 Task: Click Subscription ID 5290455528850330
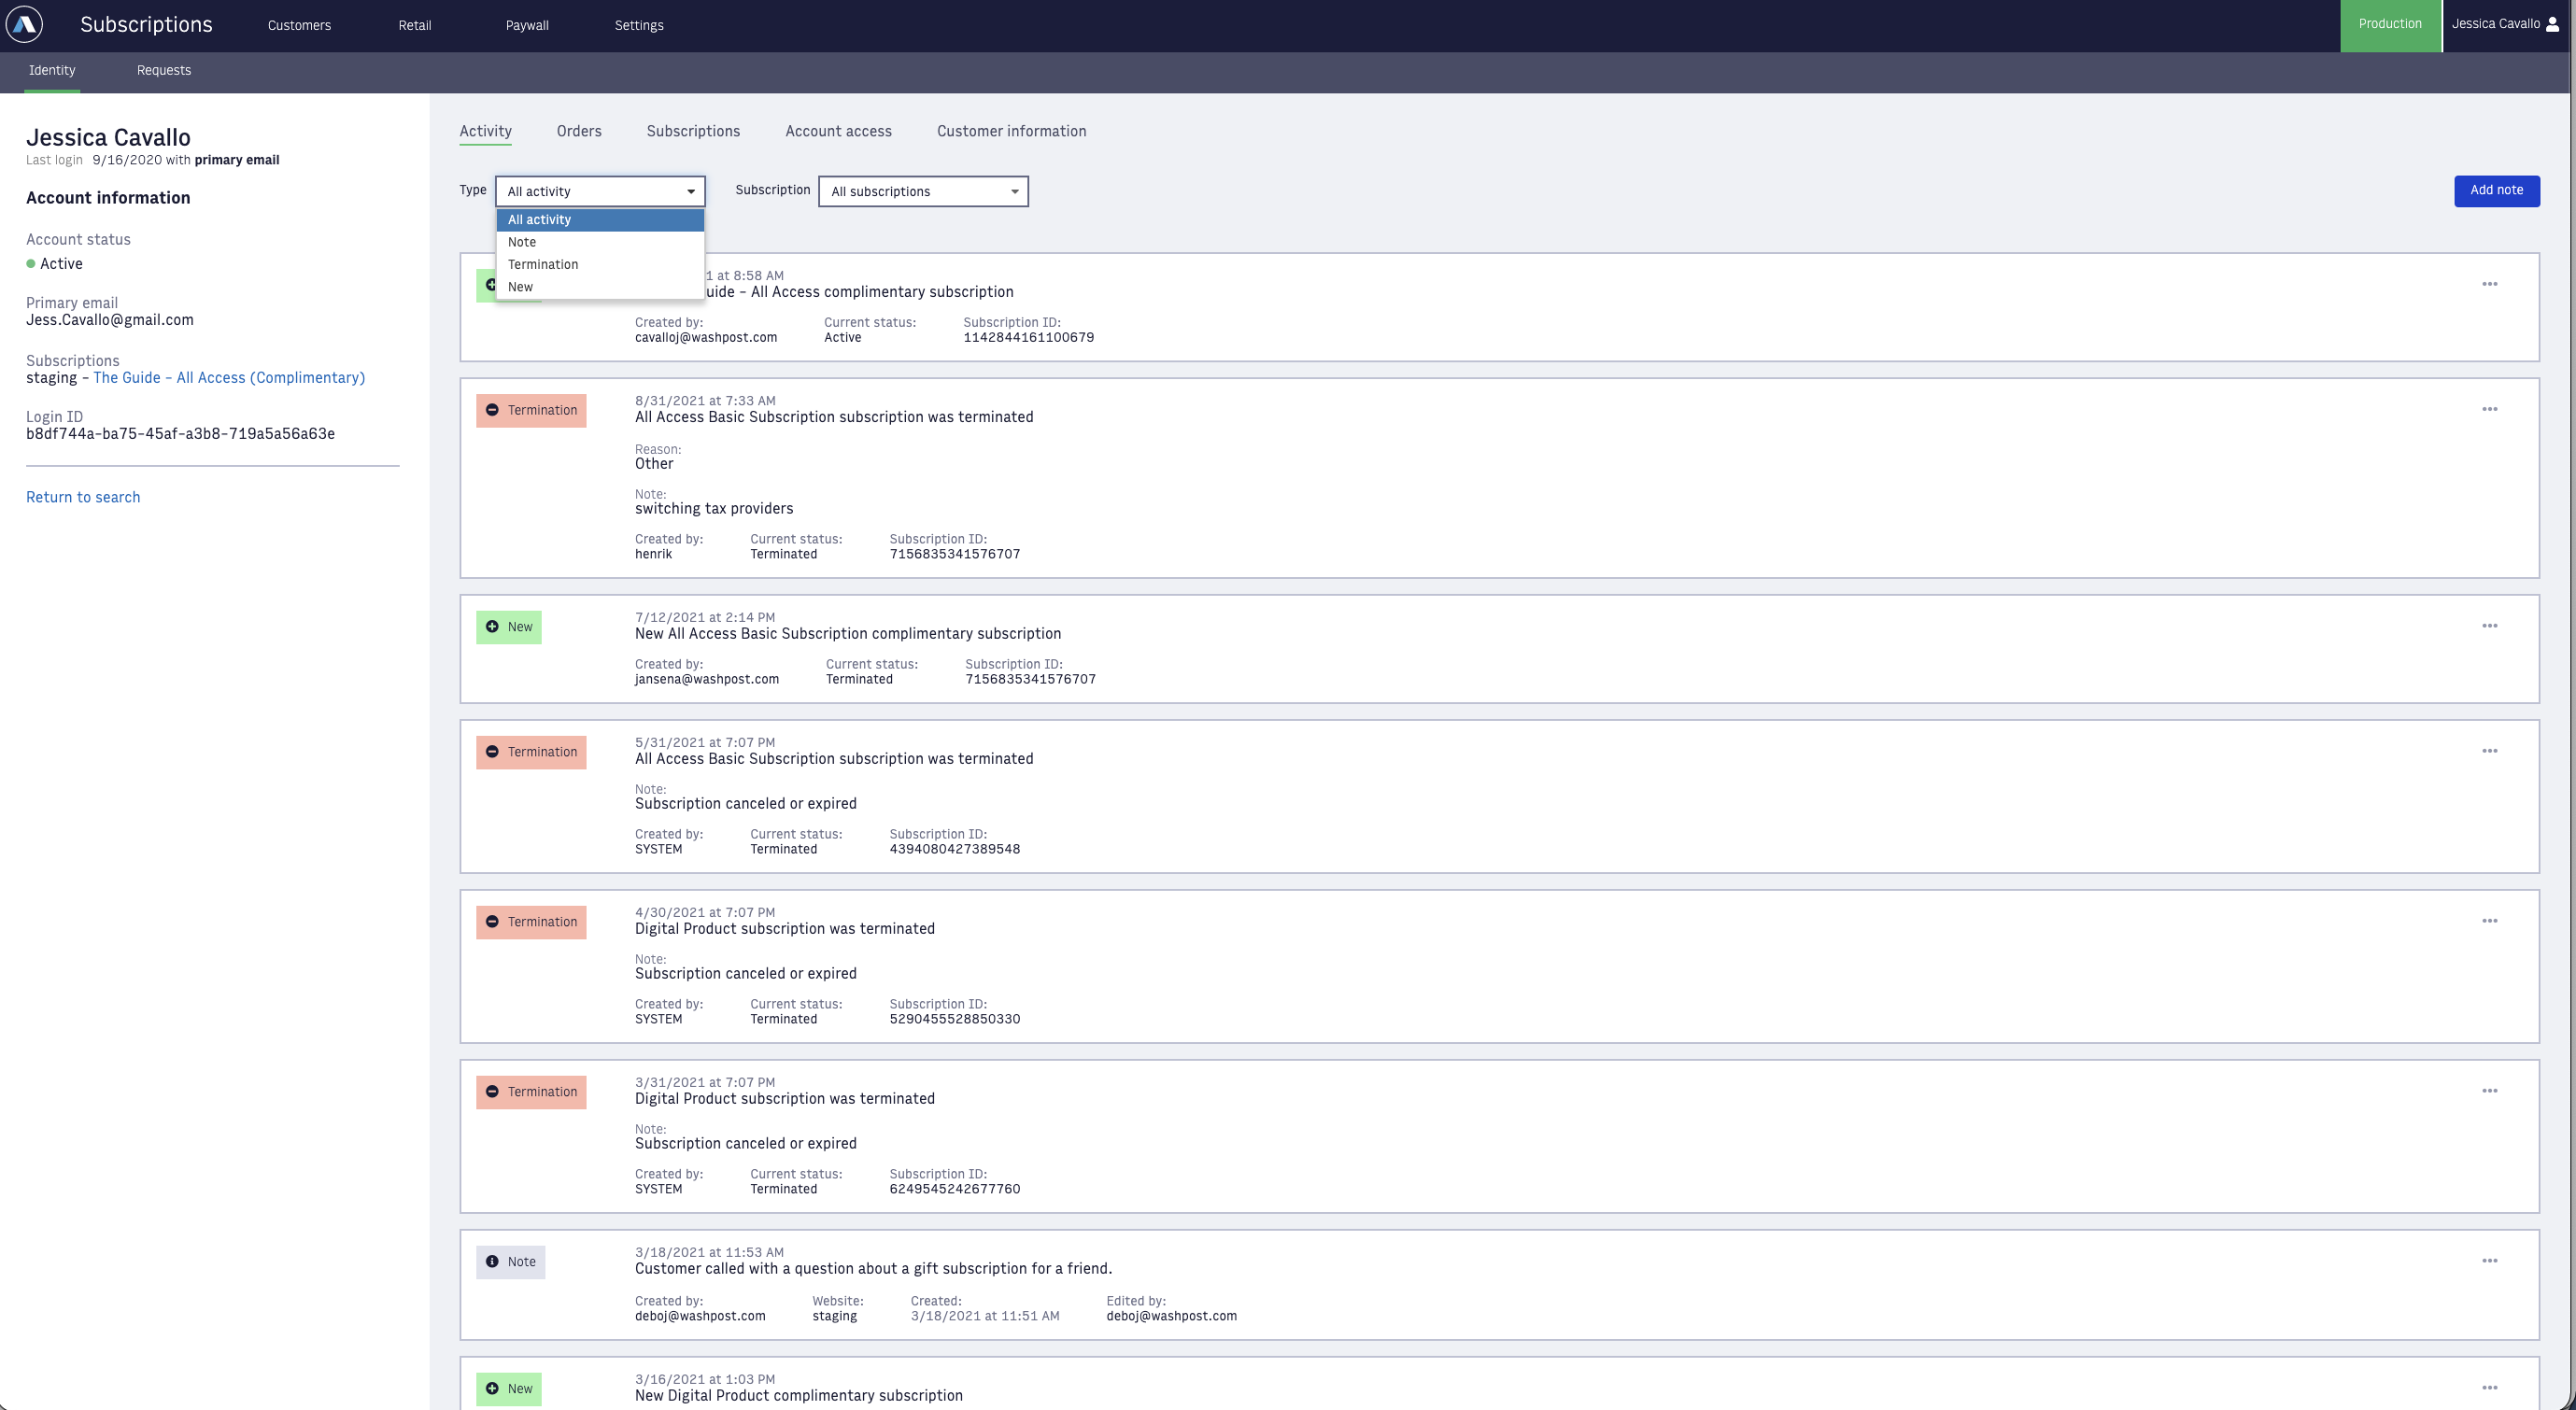[x=954, y=1019]
